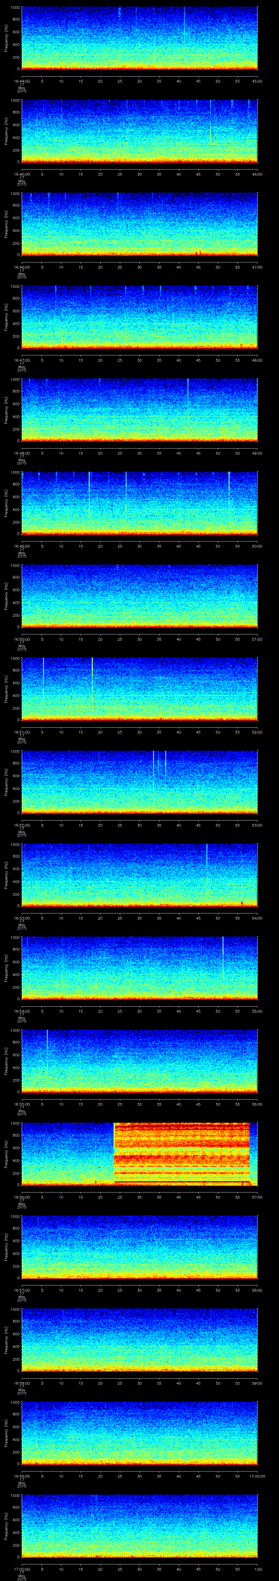Screen dimensions: 279x1581
Task: Open the 16:46 spectrogram panel
Action: [139, 223]
